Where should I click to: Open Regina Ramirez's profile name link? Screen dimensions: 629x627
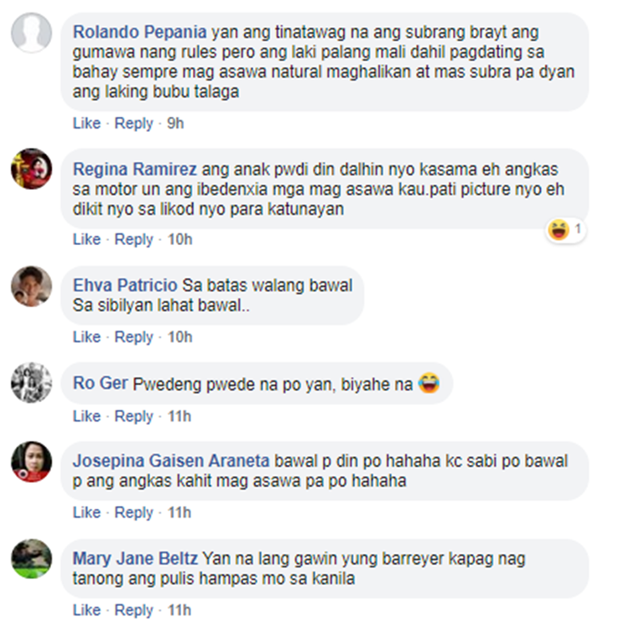pyautogui.click(x=135, y=169)
